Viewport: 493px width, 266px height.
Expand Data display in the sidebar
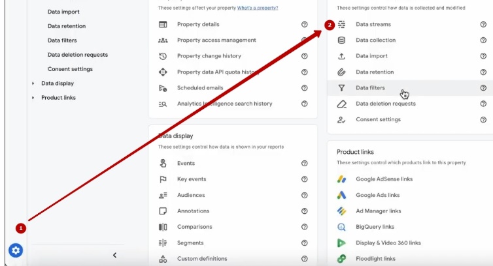33,83
